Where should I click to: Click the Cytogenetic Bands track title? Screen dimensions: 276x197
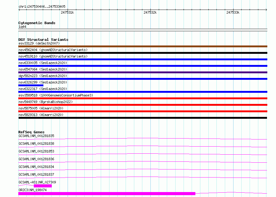click(37, 23)
